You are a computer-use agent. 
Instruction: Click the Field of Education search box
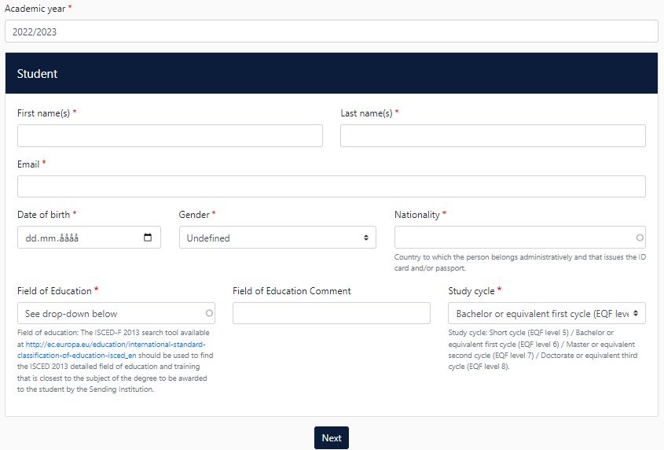[x=110, y=313]
